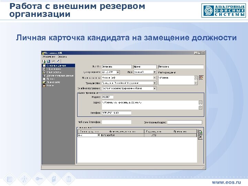Click the surname field of Ф.И.О.

117,67
